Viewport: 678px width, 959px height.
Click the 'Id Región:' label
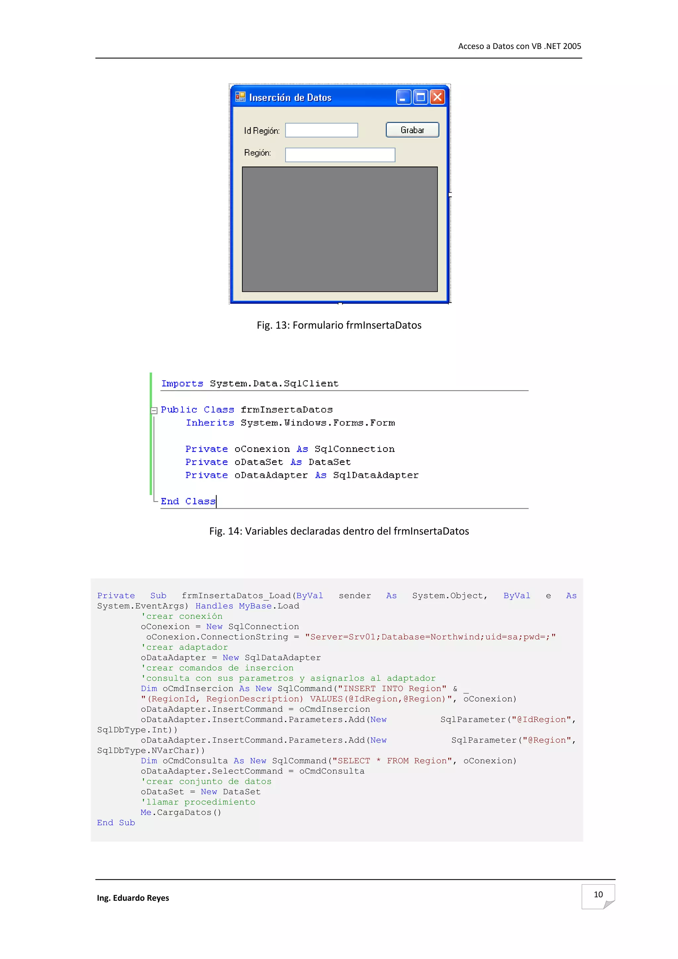262,131
